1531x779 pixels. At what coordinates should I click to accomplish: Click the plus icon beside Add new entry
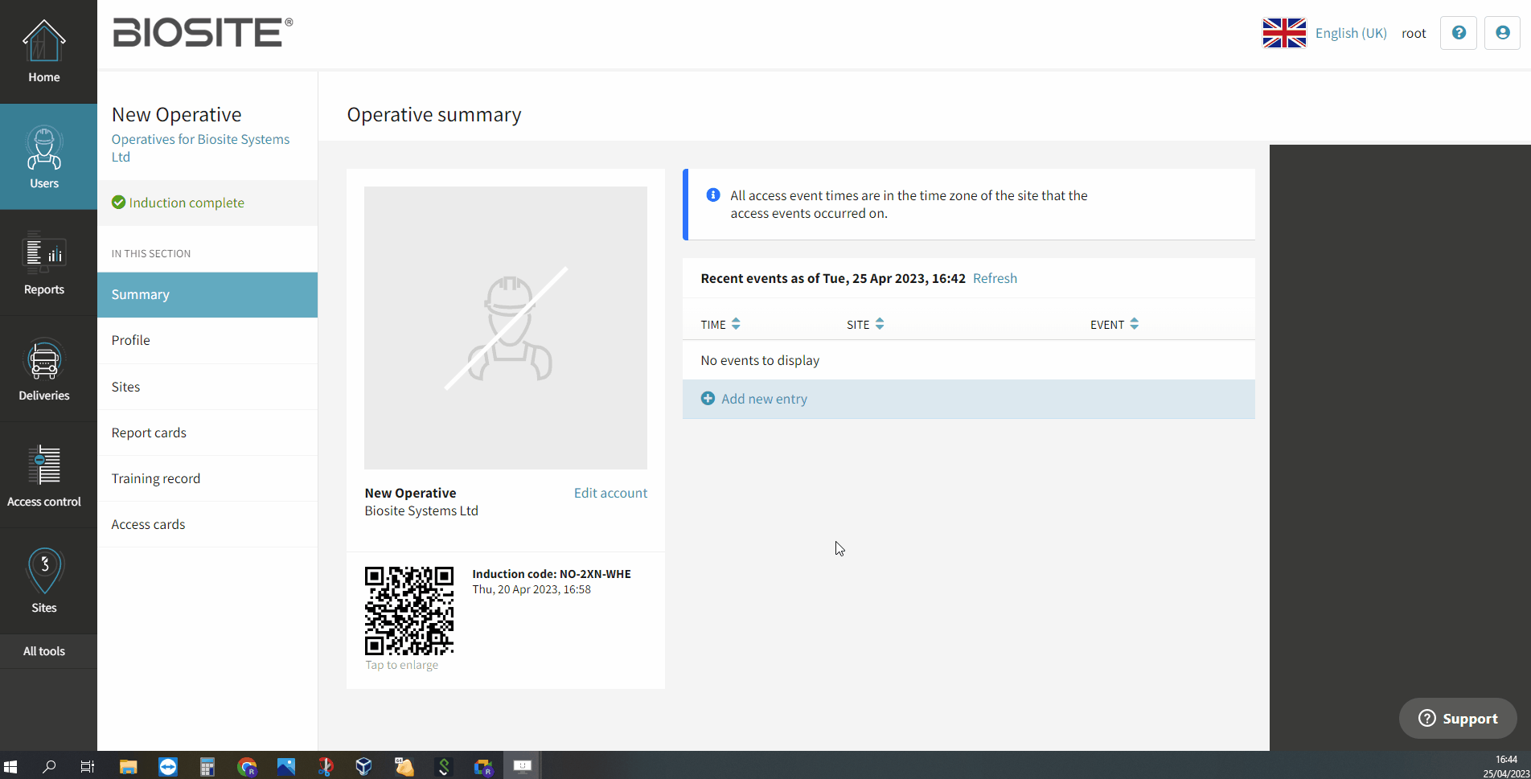coord(708,399)
